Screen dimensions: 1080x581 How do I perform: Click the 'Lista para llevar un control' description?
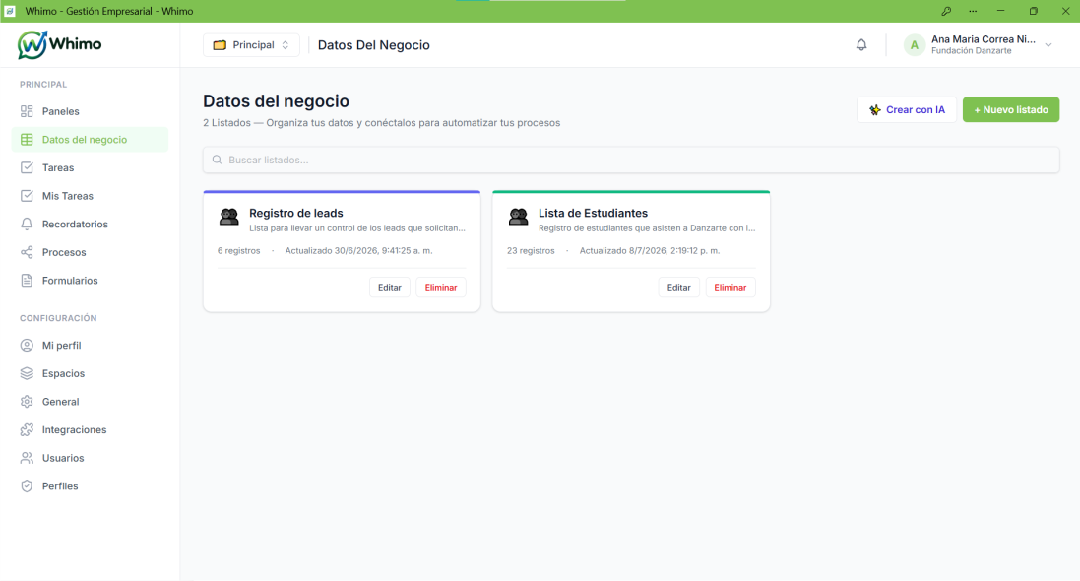357,228
